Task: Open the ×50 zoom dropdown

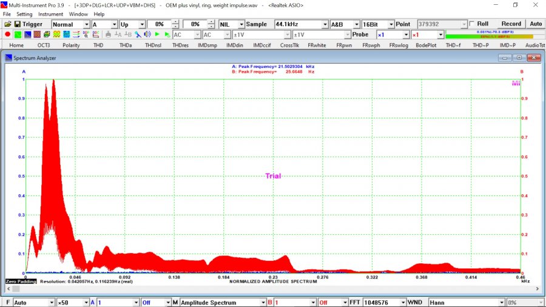Action: (73, 303)
